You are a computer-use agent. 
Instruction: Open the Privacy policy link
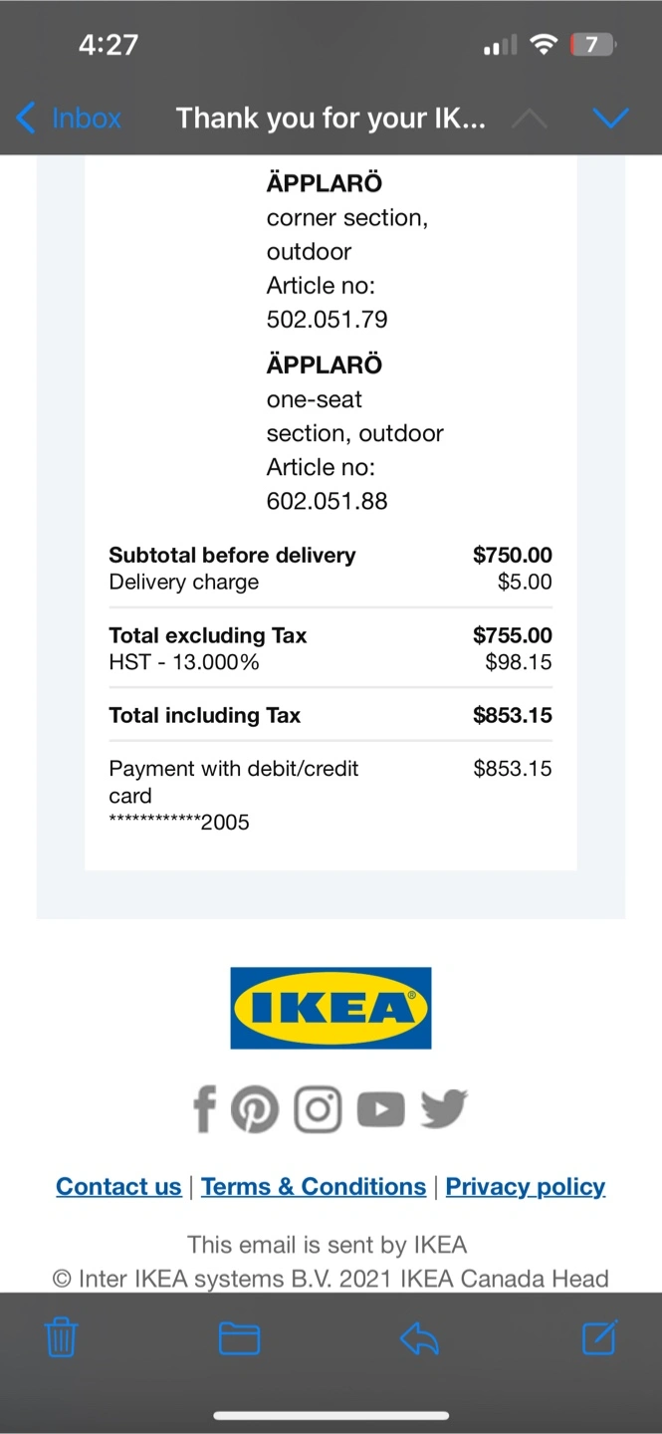click(x=525, y=1187)
